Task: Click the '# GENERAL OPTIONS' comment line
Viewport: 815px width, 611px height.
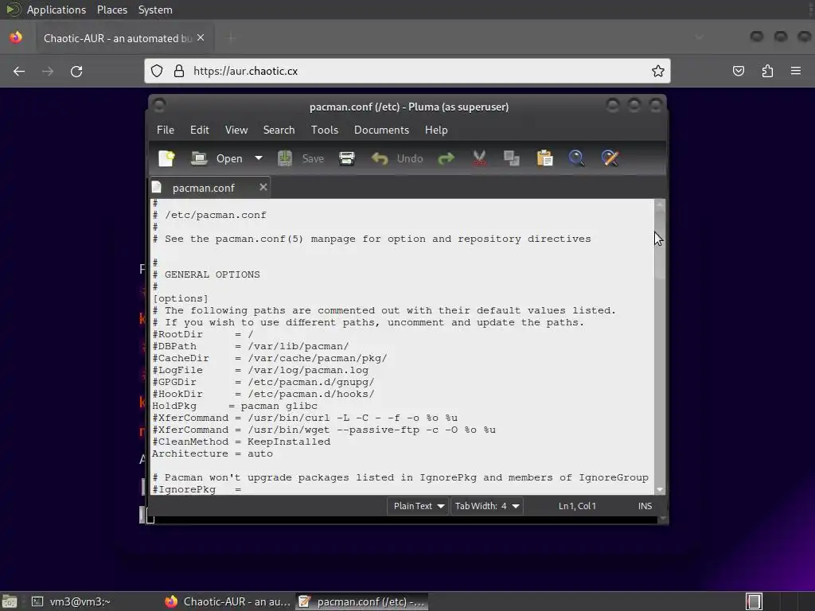Action: click(x=206, y=274)
